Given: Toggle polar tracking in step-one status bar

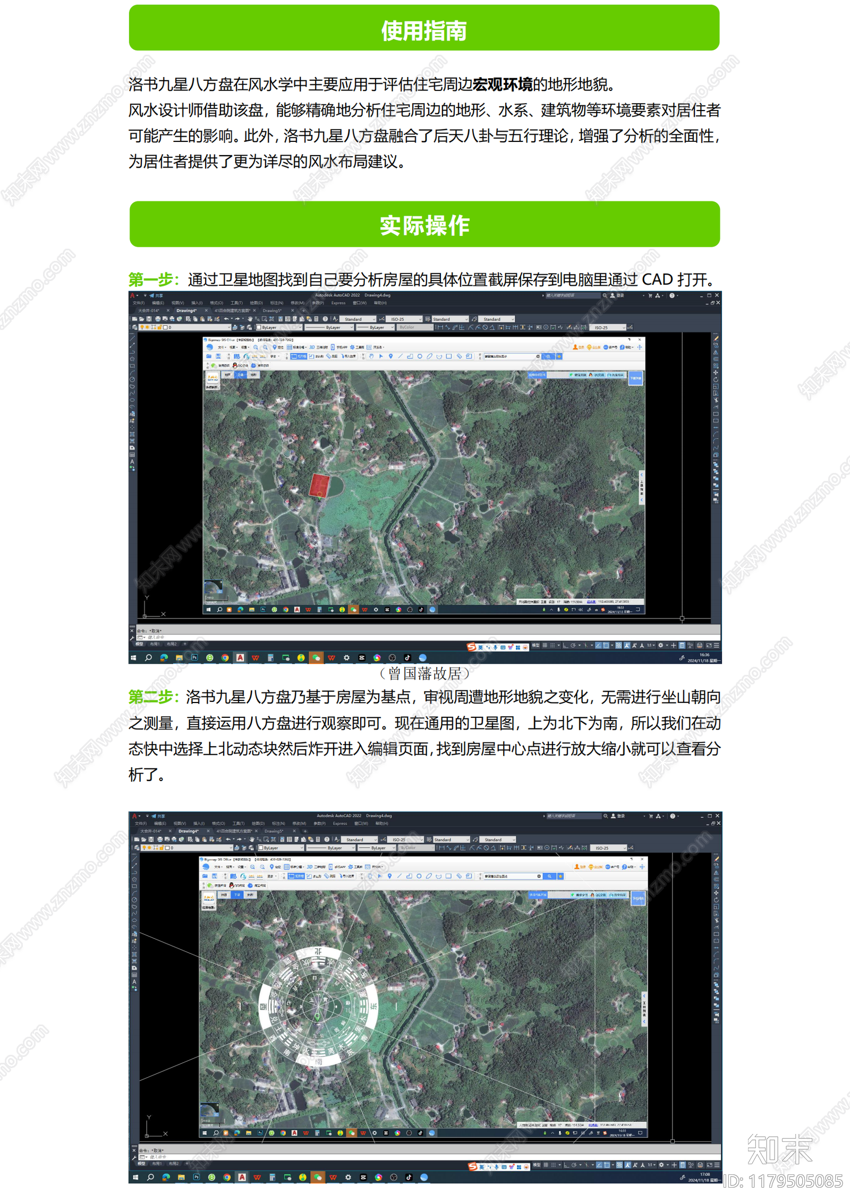Looking at the screenshot, I should [x=573, y=645].
